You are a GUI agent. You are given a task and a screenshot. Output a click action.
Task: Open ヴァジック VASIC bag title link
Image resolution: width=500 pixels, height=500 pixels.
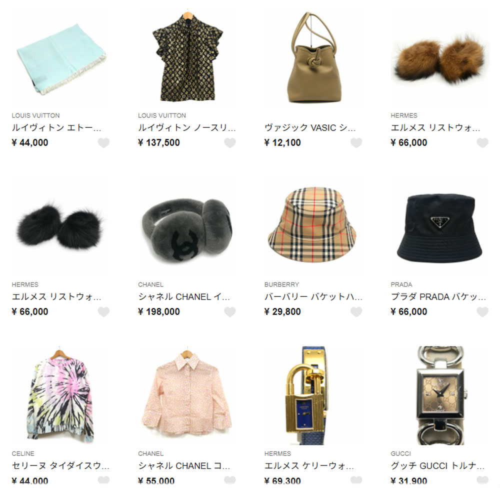point(310,127)
